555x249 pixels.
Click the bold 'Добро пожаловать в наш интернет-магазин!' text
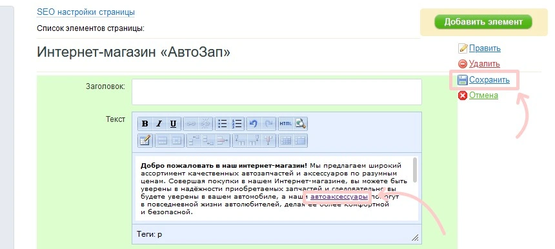point(225,165)
